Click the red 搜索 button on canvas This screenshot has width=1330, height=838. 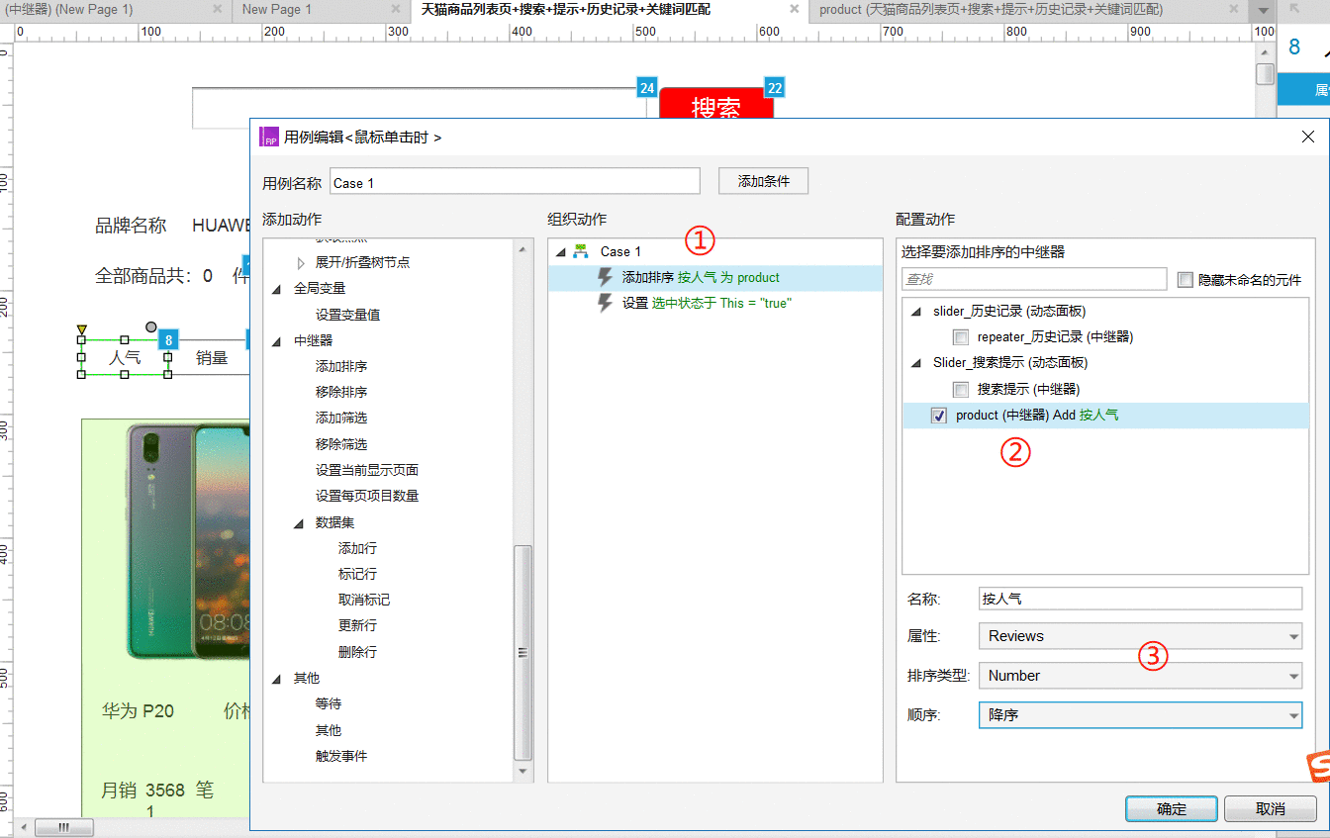tap(716, 105)
